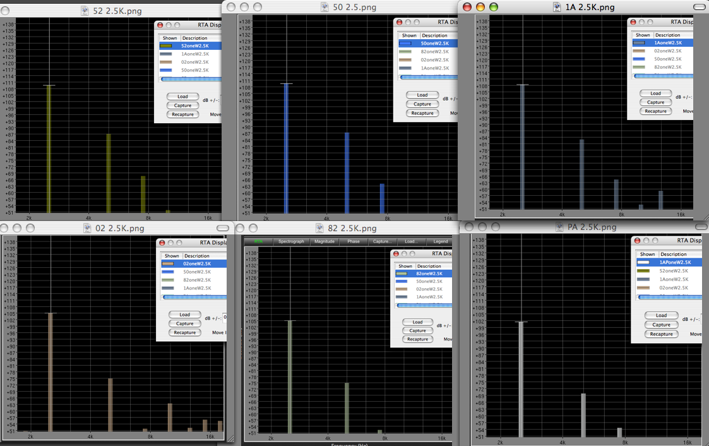Image resolution: width=709 pixels, height=446 pixels.
Task: Switch to the Phase tab in 82 window
Action: 353,241
